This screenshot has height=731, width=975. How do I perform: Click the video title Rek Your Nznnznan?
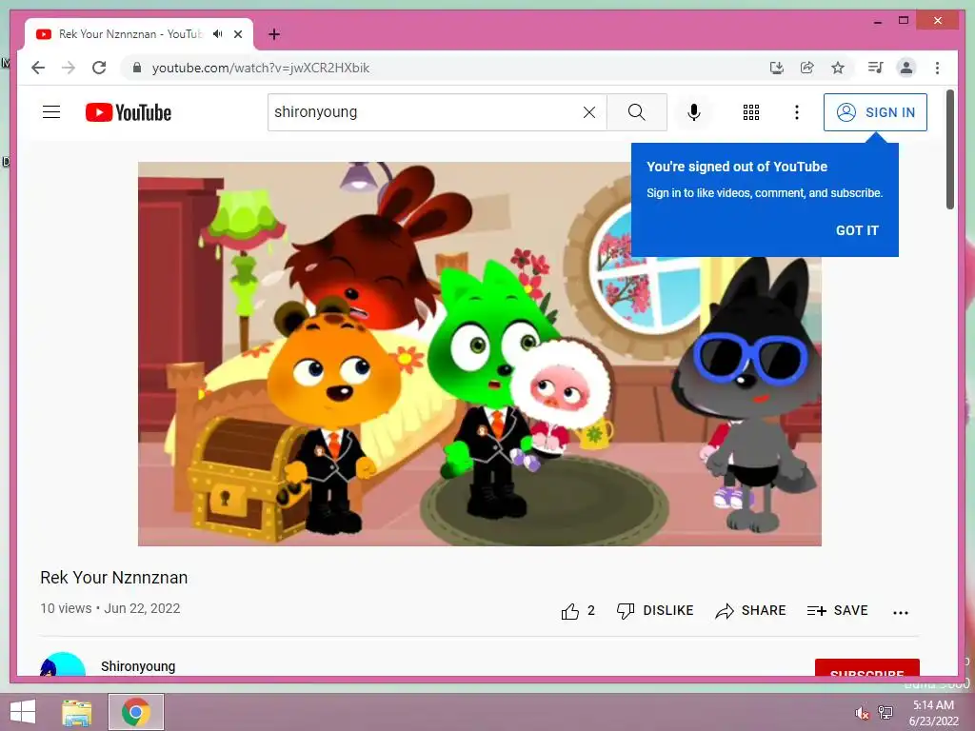(114, 578)
